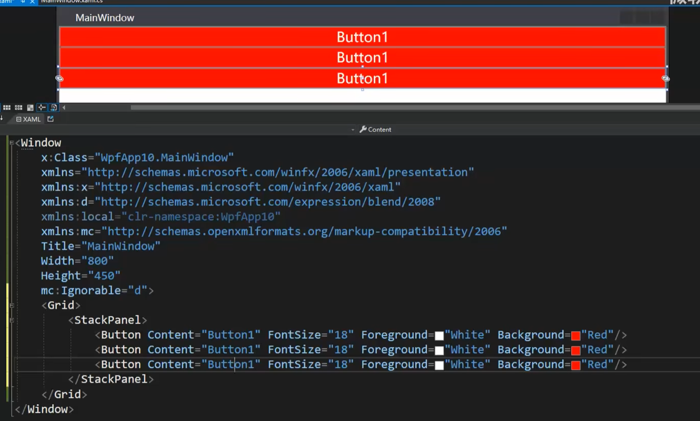Toggle the snapping to gridlines icon

point(18,107)
